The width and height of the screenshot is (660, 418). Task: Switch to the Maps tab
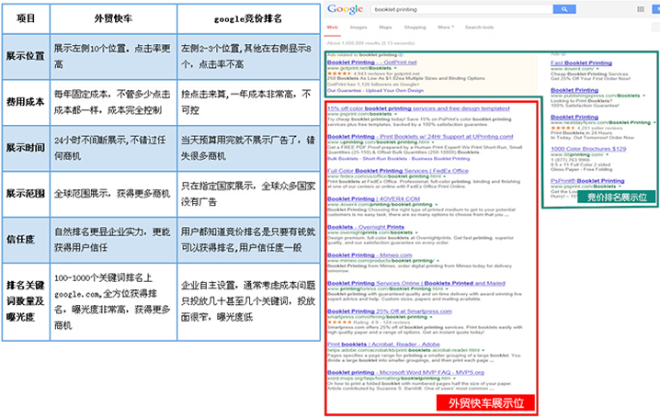pos(385,28)
